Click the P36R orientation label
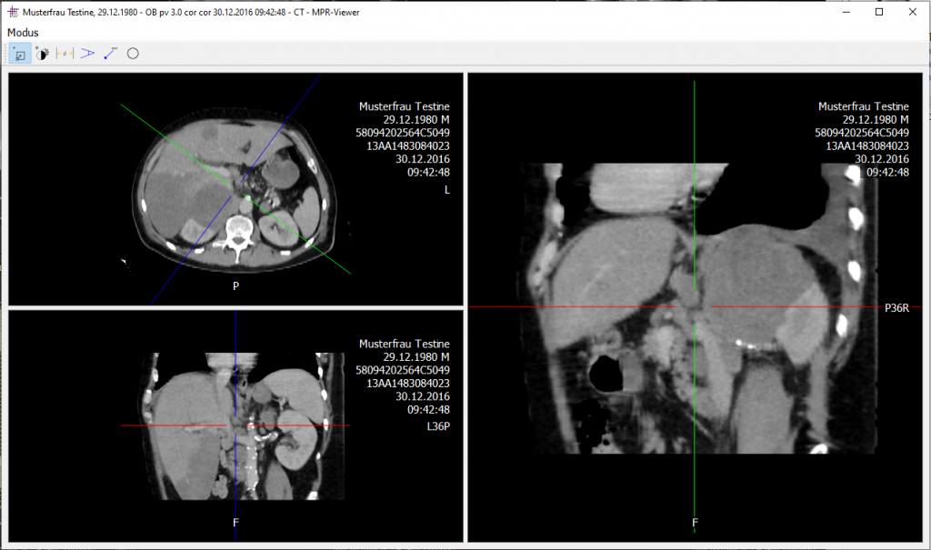 (896, 308)
